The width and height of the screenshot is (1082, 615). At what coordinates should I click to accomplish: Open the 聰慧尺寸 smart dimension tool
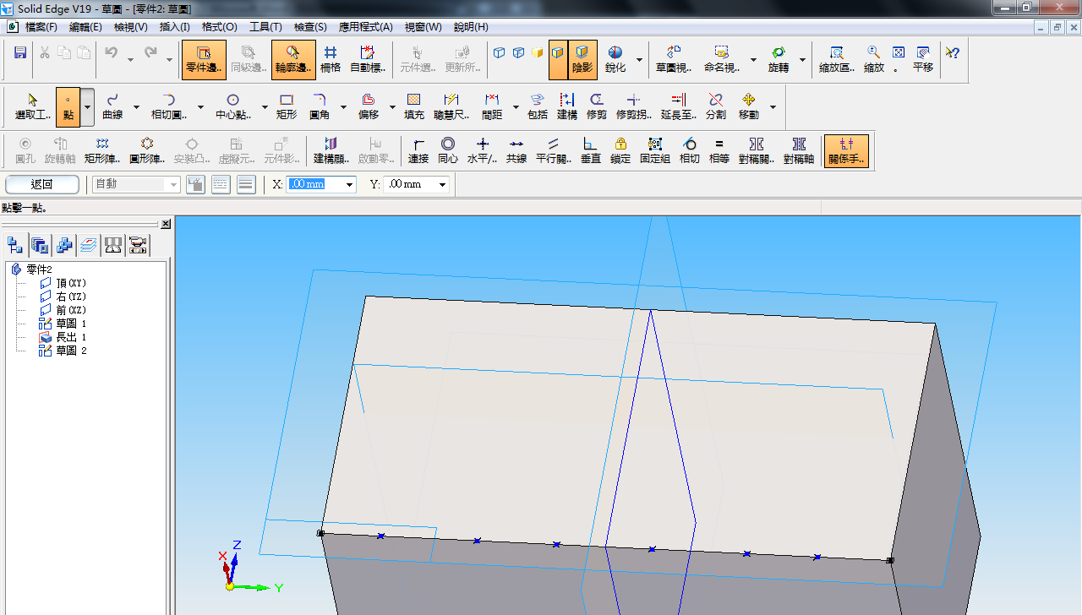coord(451,106)
